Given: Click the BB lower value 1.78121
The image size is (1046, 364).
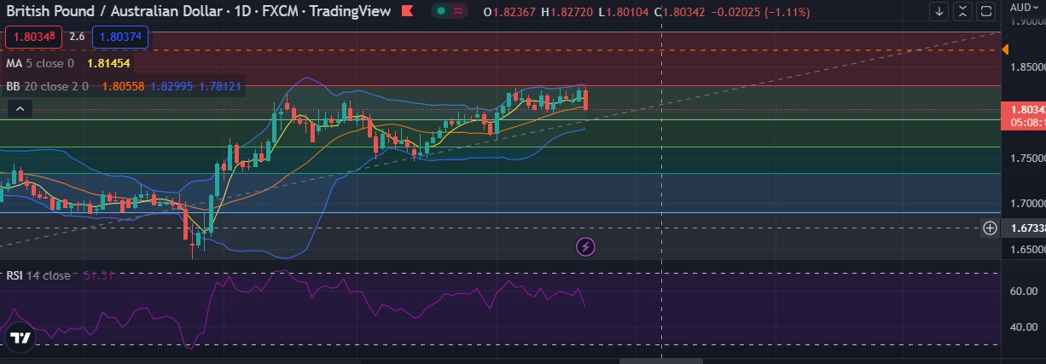Looking at the screenshot, I should point(219,86).
